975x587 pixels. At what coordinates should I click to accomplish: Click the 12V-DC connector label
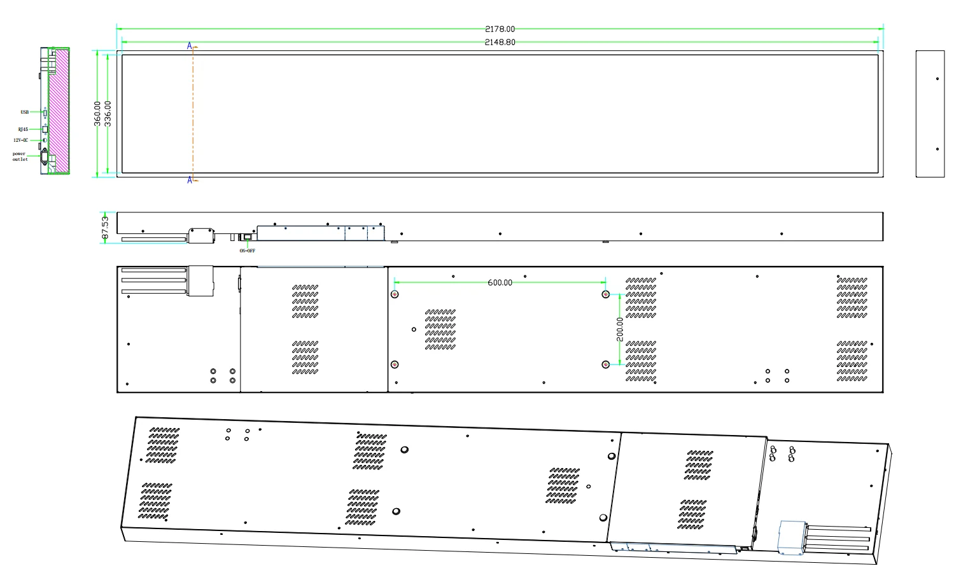[21, 140]
